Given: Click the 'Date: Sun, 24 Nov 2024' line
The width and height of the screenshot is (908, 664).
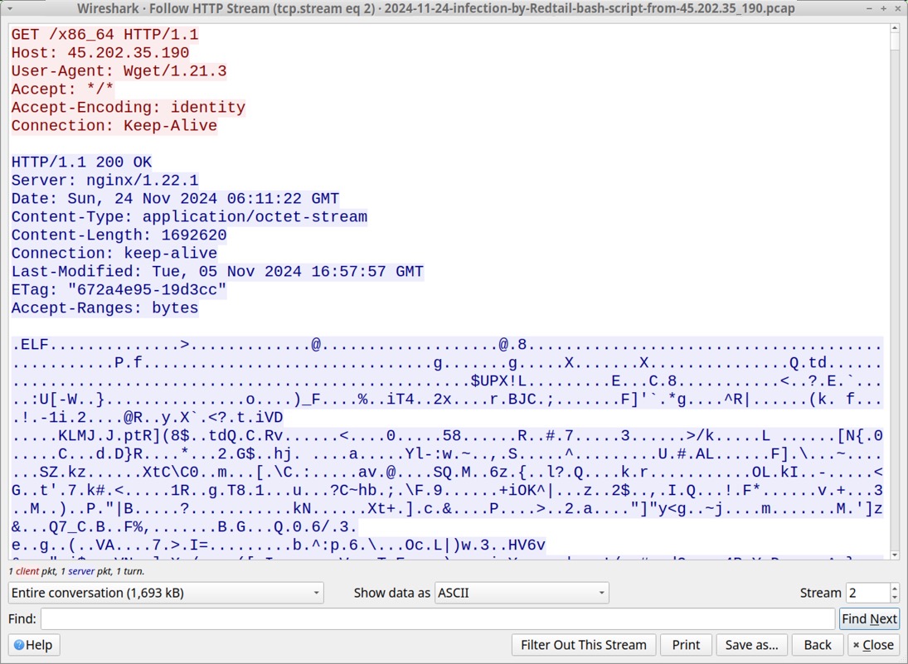Looking at the screenshot, I should coord(175,199).
